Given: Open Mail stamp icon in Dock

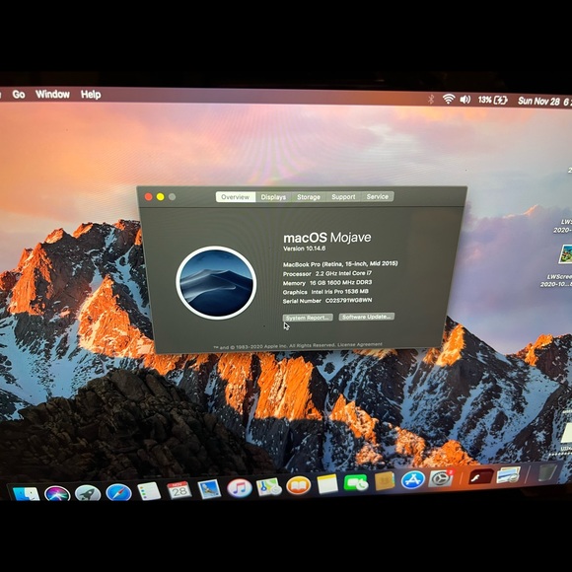Looking at the screenshot, I should [x=209, y=489].
